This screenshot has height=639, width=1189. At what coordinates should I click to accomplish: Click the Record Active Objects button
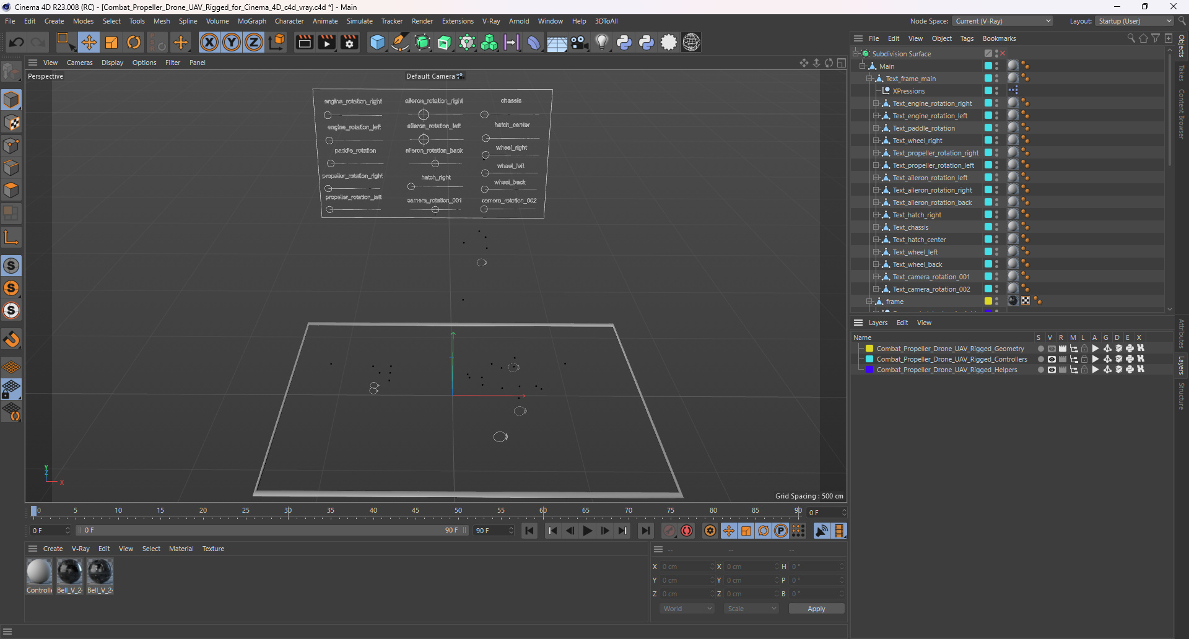pos(669,531)
